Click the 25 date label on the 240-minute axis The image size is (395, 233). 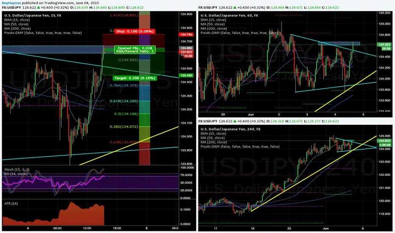click(x=289, y=228)
